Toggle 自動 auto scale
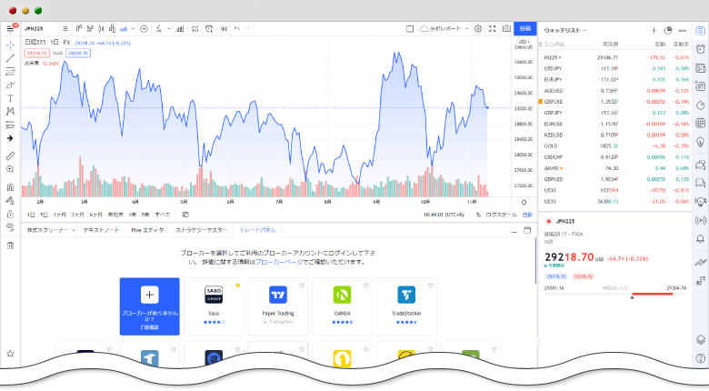This screenshot has height=391, width=709. click(527, 215)
